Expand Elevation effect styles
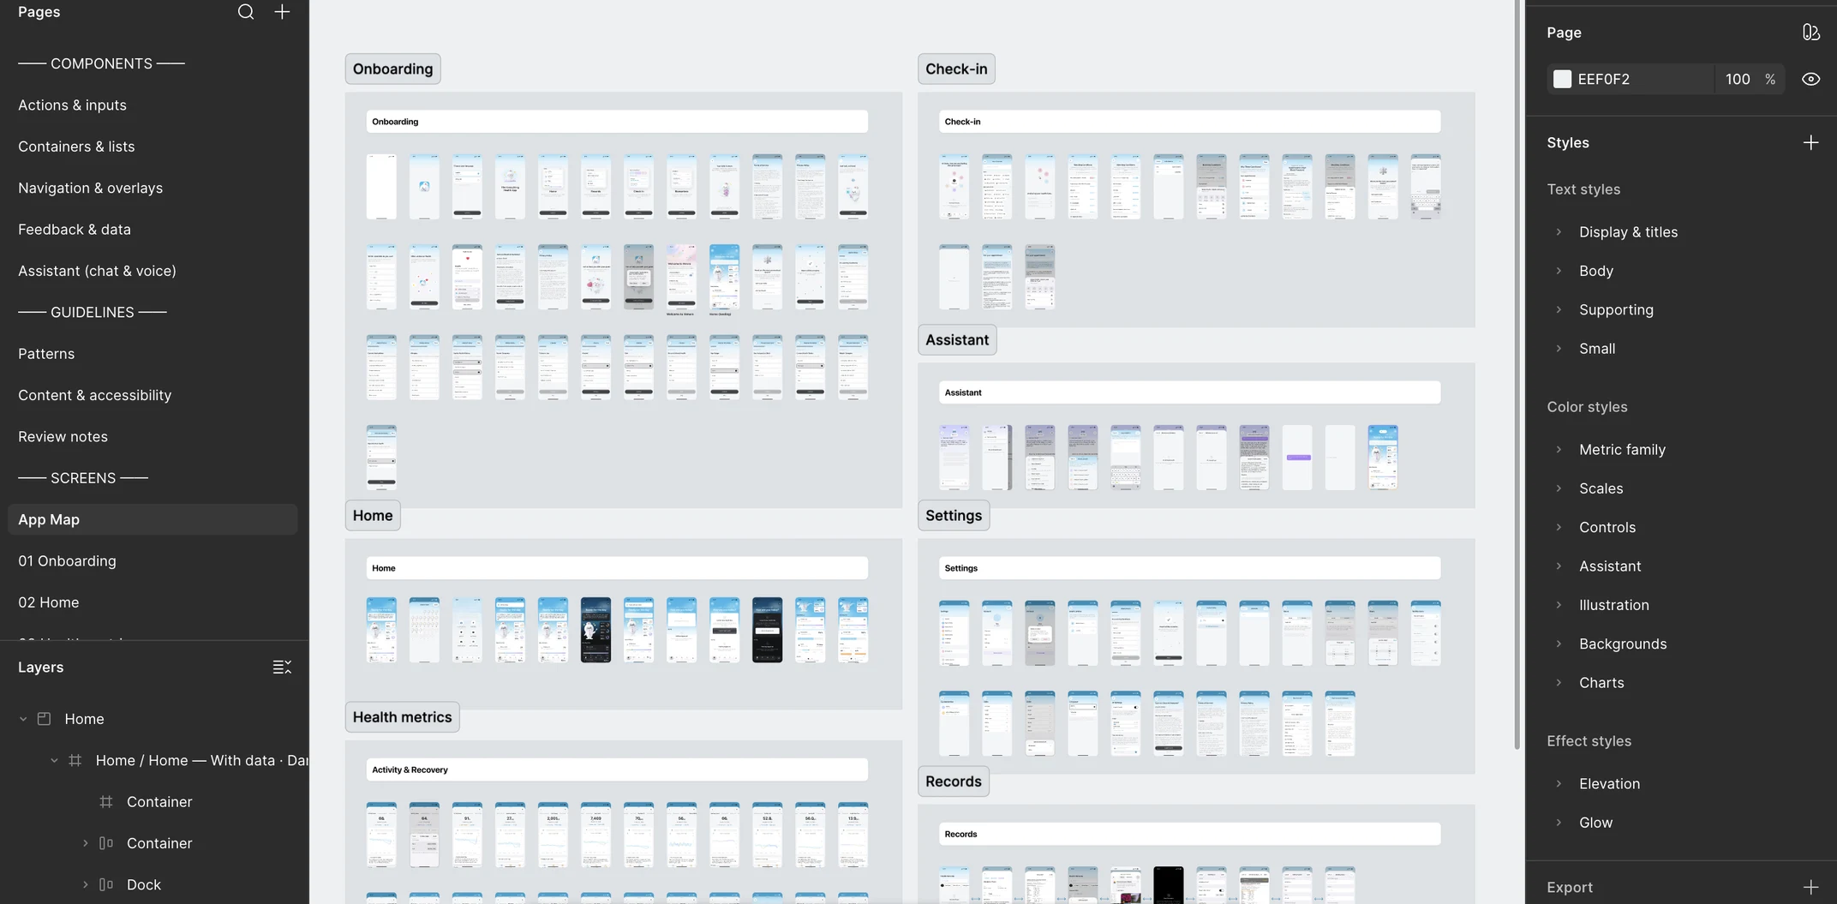Screen dimensions: 1837x904 pos(1559,784)
